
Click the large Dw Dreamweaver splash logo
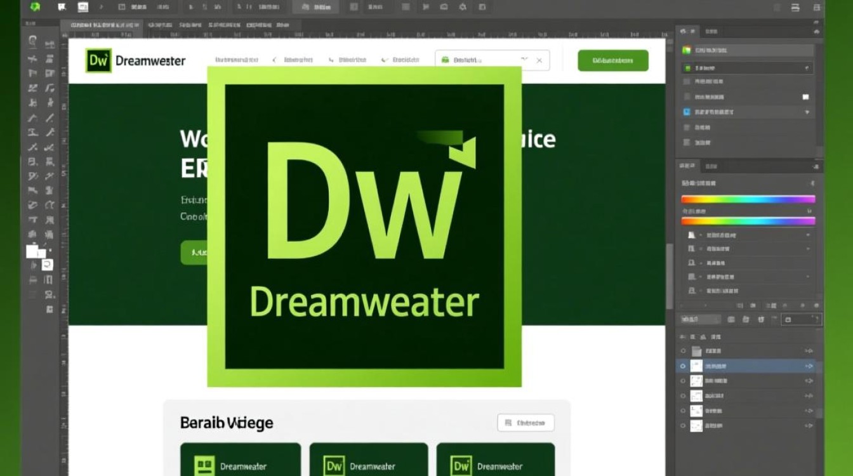364,227
